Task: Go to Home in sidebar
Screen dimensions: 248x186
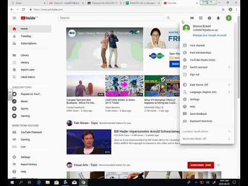Action: click(x=29, y=29)
